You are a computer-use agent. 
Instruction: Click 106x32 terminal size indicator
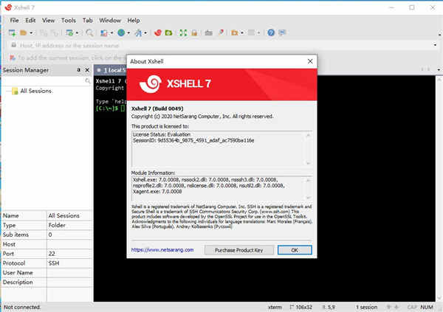301,307
